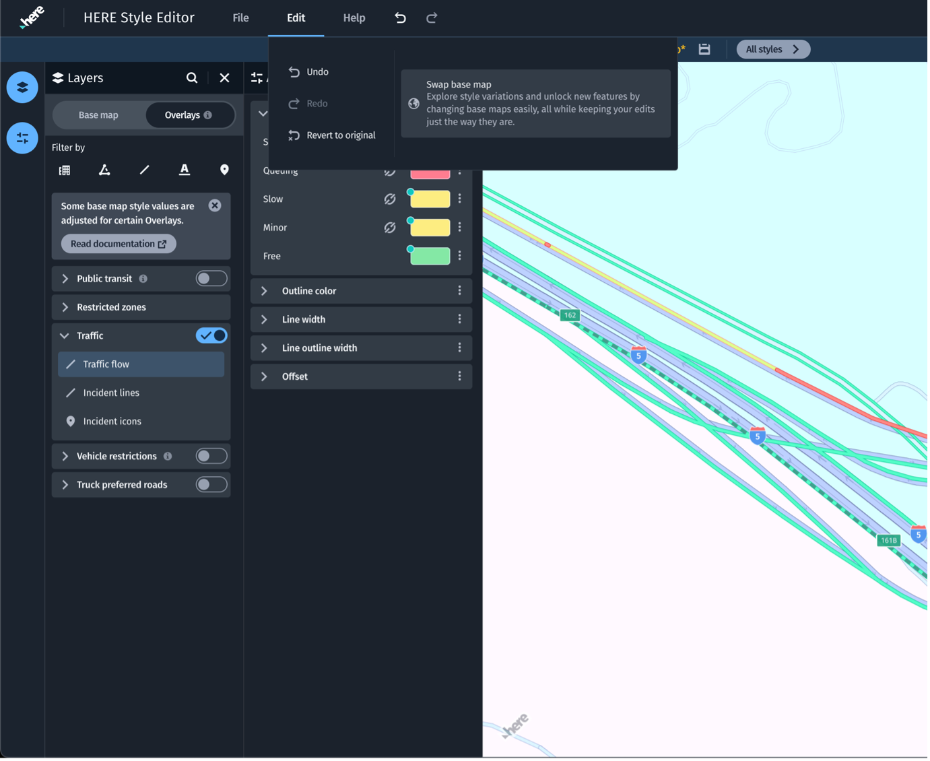Search layers with the magnifier icon
Image resolution: width=930 pixels, height=761 pixels.
tap(192, 78)
